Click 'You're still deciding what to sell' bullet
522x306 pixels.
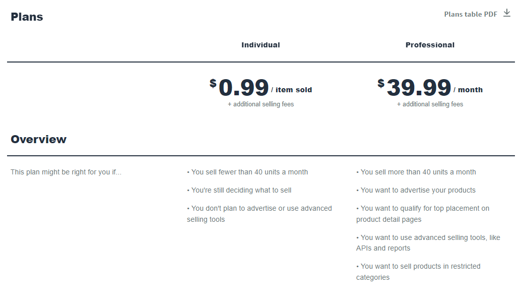pyautogui.click(x=239, y=190)
